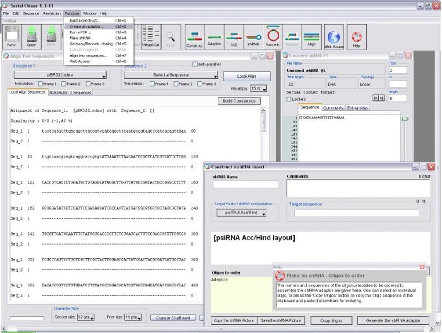Open the Sequence menu
442x333 pixels.
tap(31, 13)
